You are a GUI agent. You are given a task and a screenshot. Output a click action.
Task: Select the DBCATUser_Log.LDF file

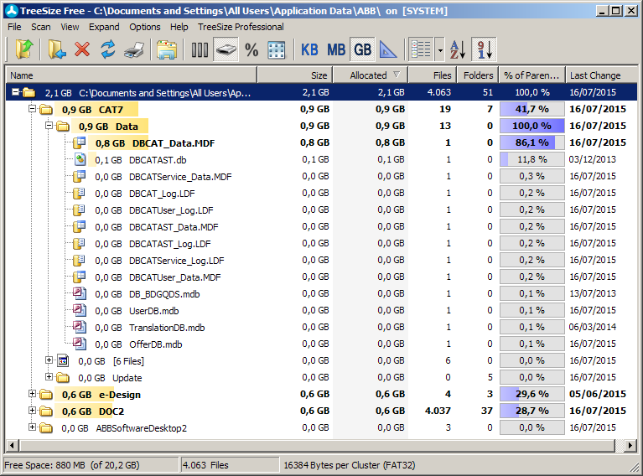(171, 210)
